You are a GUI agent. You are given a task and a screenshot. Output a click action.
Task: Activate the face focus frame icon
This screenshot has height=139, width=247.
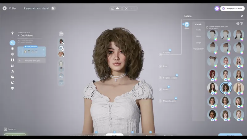(122, 8)
